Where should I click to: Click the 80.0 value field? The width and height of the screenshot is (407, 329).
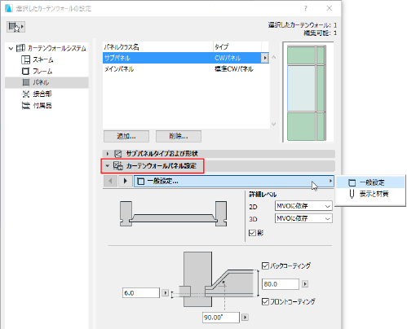[281, 284]
